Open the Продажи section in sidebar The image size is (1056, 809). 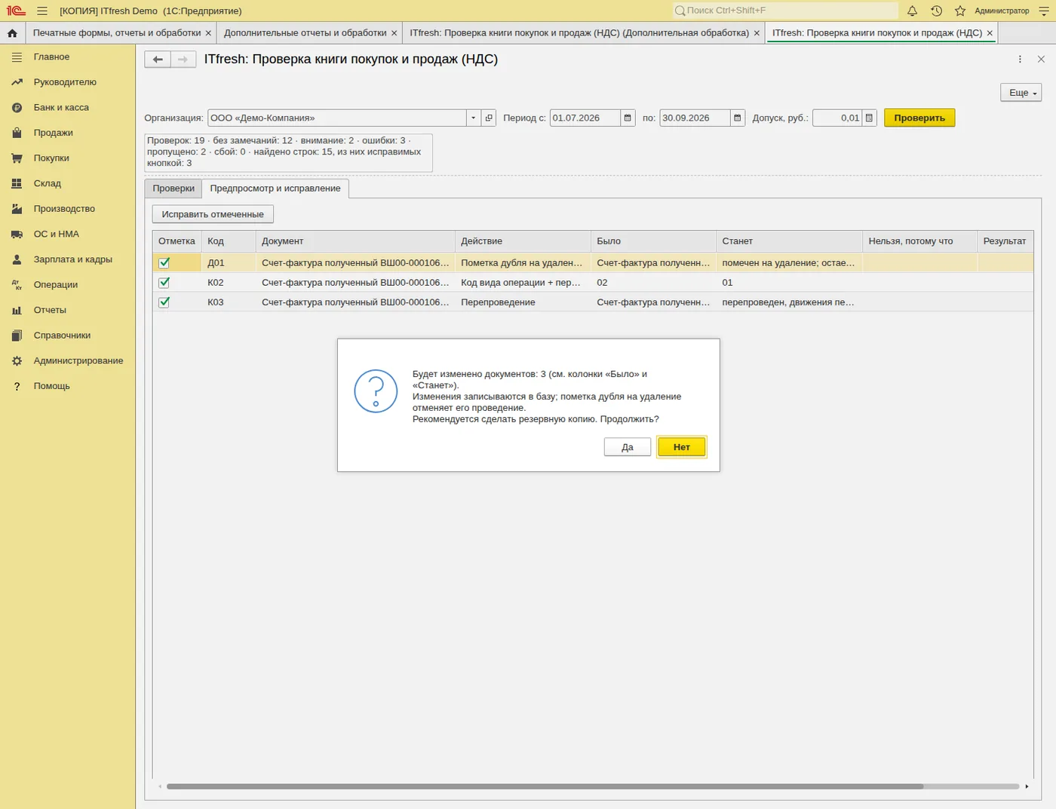click(53, 133)
